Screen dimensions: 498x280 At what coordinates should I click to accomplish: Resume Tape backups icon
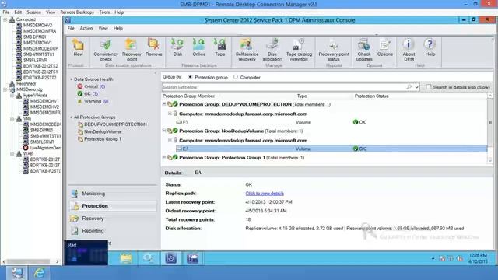[x=219, y=47]
